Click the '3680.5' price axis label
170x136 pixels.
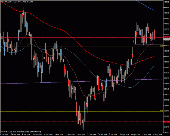pyautogui.click(x=167, y=105)
